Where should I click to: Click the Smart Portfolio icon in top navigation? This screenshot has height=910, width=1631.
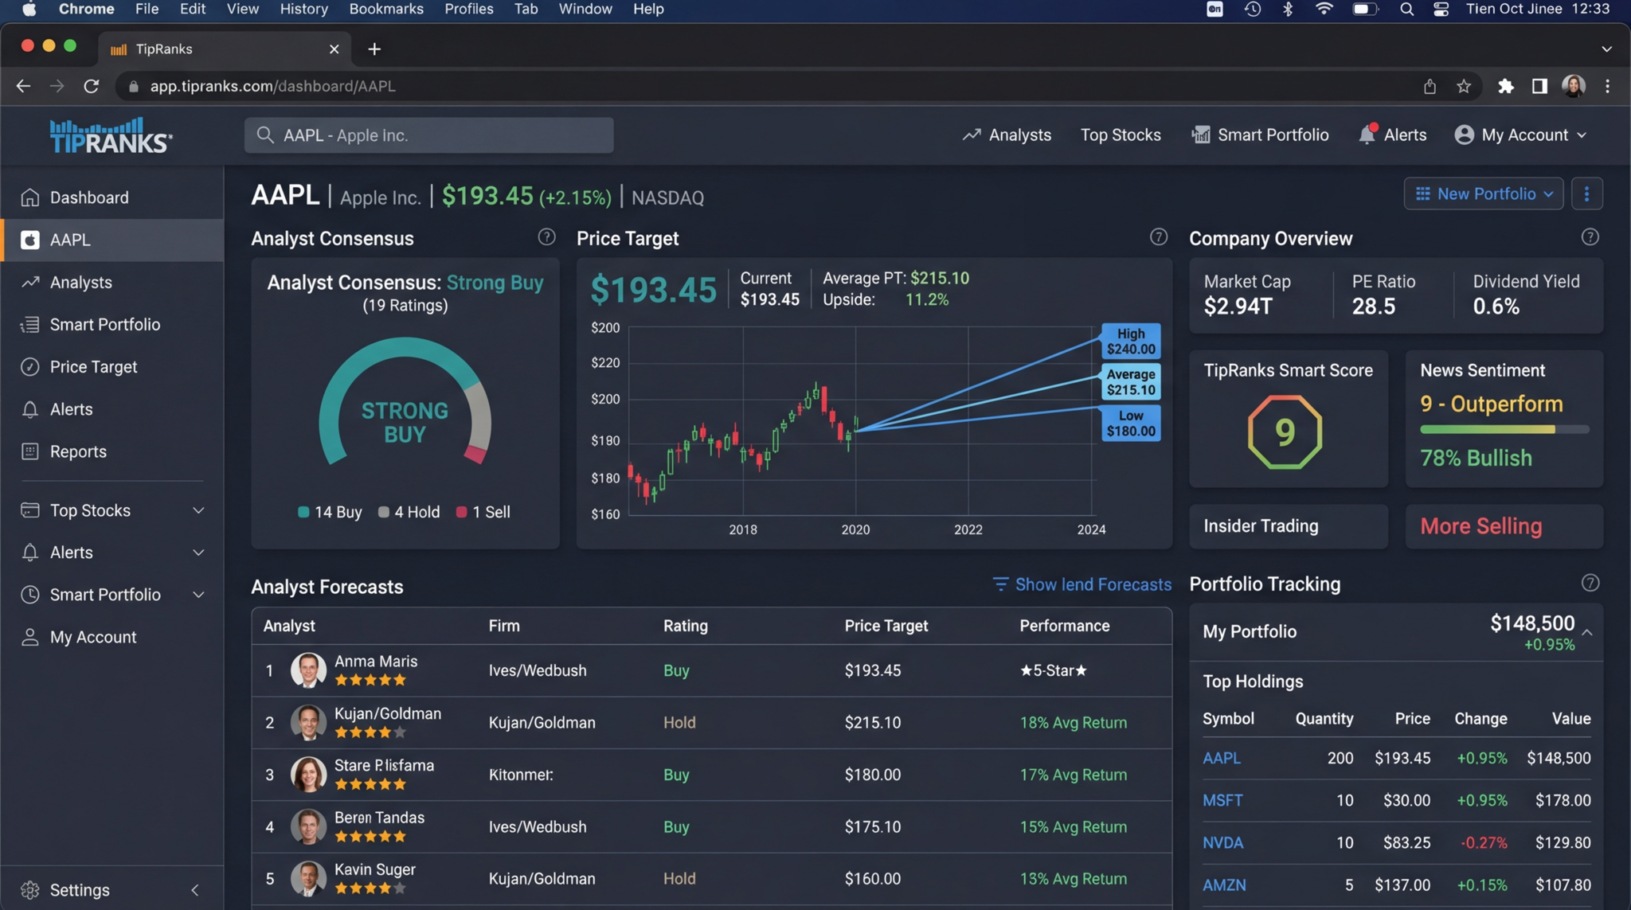tap(1200, 135)
